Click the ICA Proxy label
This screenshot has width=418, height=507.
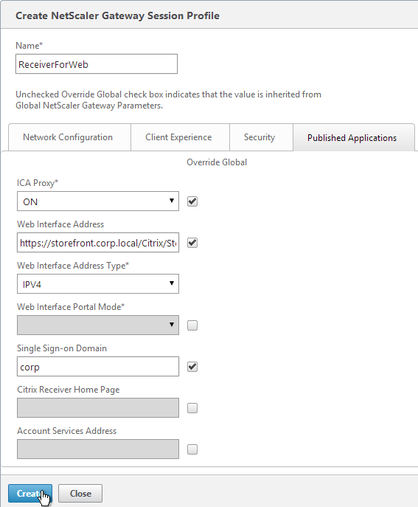(x=38, y=183)
